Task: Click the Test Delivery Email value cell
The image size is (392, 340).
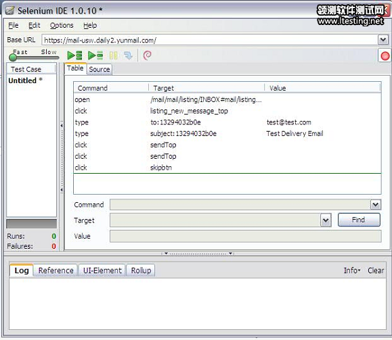Action: pos(295,134)
